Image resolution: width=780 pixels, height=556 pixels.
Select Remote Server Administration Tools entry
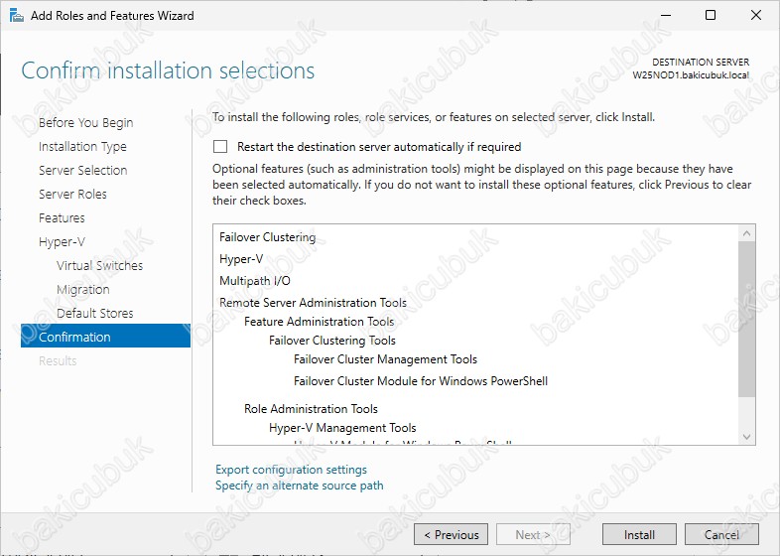[x=313, y=303]
